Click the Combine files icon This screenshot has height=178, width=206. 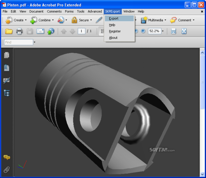(x=34, y=20)
